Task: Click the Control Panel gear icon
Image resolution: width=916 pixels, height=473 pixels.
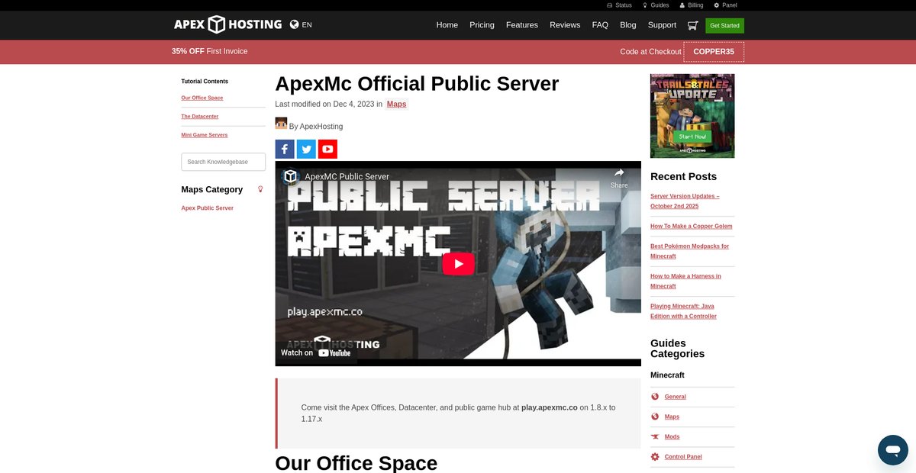Action: click(x=655, y=457)
